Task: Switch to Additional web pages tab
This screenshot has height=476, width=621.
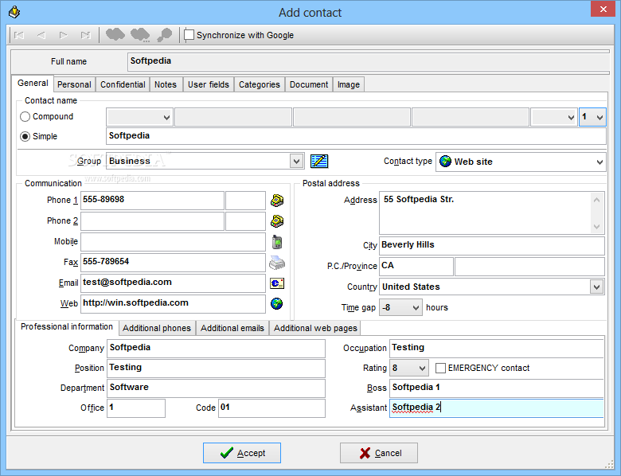Action: point(315,328)
